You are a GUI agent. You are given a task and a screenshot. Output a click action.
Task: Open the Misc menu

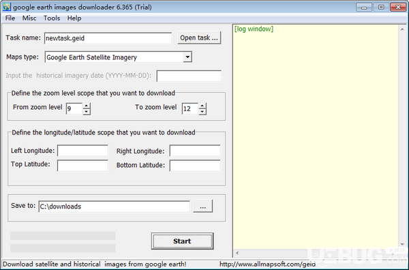pos(29,18)
